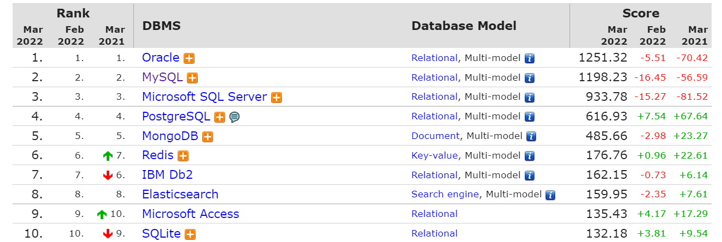Click the orange plus icon beside Oracle
Screen dimensions: 722x242
coord(189,58)
